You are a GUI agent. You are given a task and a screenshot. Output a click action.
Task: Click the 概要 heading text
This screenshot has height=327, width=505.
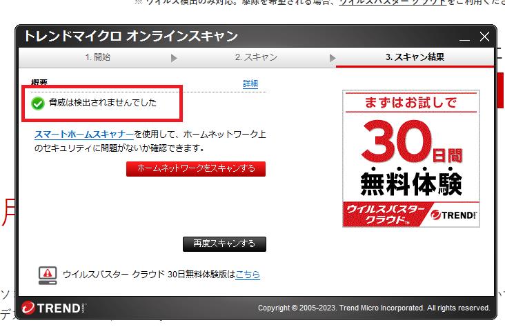(x=39, y=83)
